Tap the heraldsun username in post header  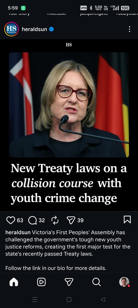point(34,29)
